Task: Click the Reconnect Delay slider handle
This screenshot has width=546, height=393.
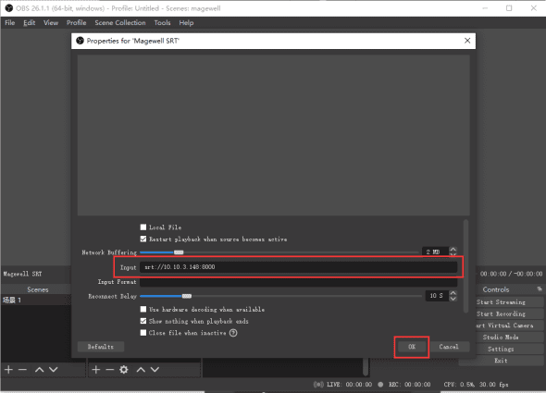Action: (187, 296)
